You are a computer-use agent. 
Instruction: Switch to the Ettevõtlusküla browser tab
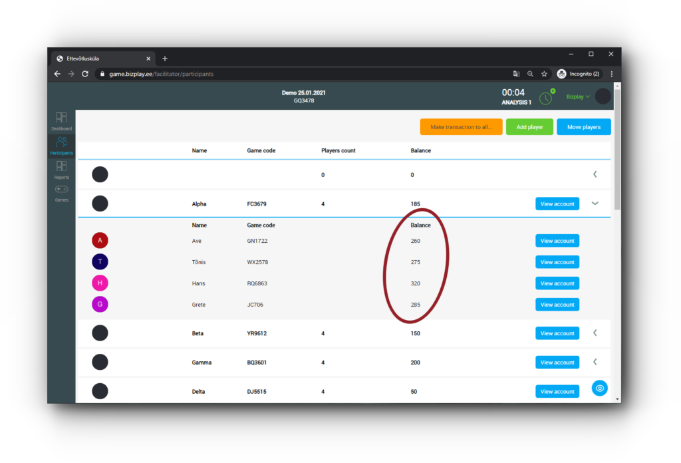click(100, 59)
